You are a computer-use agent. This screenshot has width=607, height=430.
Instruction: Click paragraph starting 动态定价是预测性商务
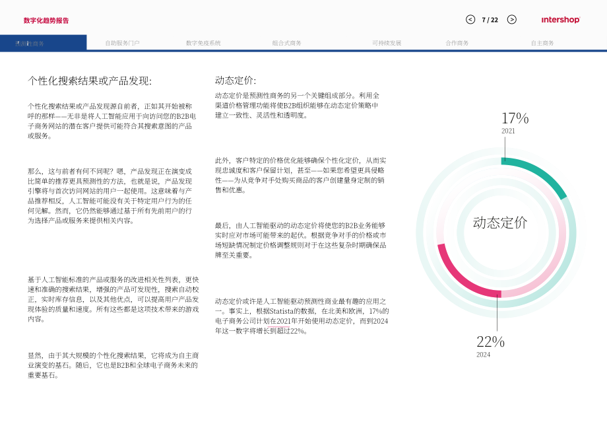coord(298,106)
